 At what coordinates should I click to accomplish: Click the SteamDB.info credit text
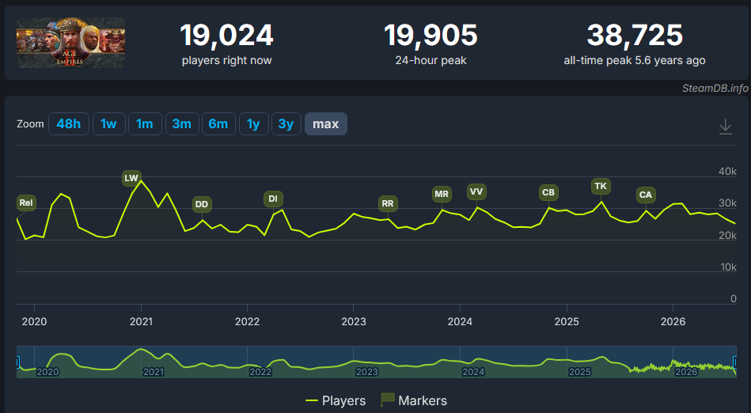(x=715, y=88)
